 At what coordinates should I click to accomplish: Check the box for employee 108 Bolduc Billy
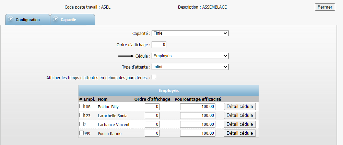(x=81, y=106)
